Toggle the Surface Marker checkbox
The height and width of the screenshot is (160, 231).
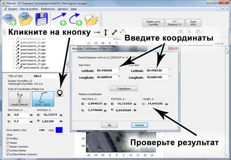pos(8,150)
